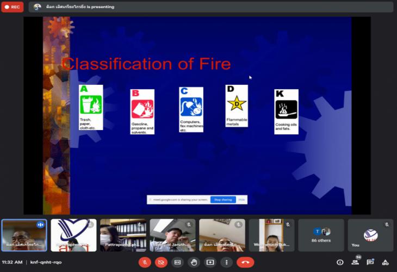Leave the call with red hang-up button
Viewport: 397px width, 272px height.
pos(245,262)
